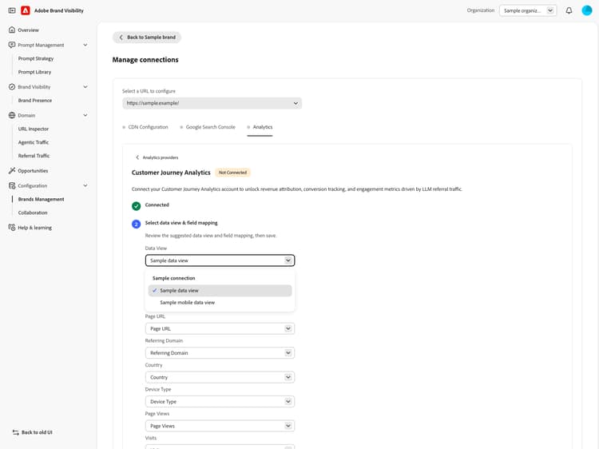Return to Analytics providers list

[157, 157]
